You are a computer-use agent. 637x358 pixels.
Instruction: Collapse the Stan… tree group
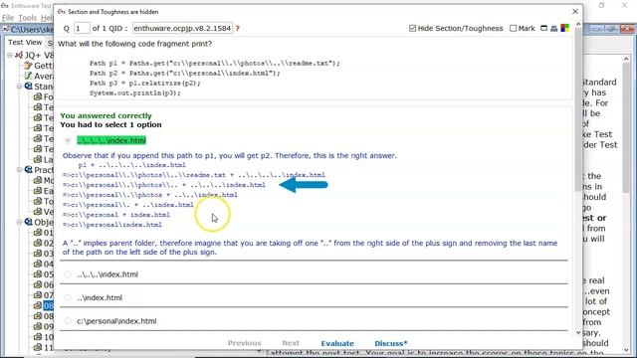coord(19,87)
